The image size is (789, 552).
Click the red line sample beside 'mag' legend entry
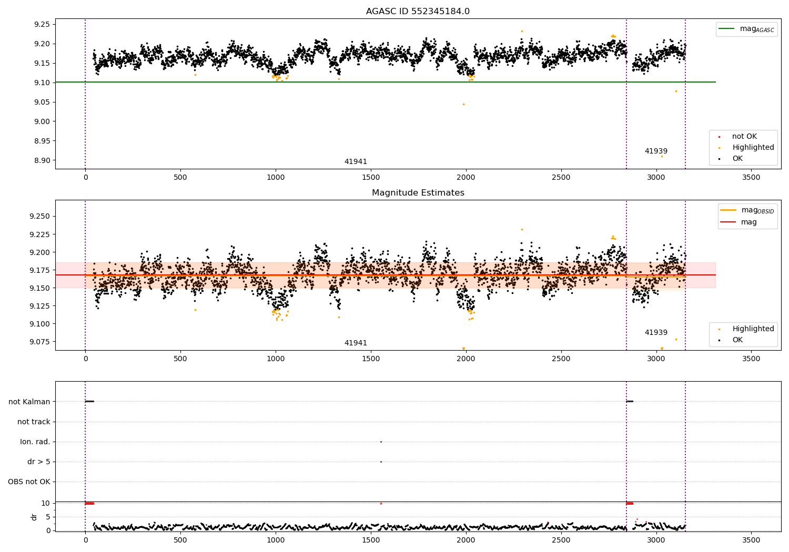(x=728, y=222)
